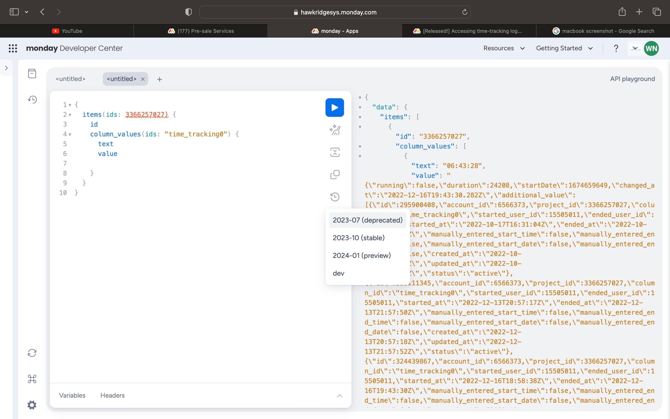Screen dimensions: 670x419
Task: Switch to Accessing time-tracking log browser tab
Action: click(469, 31)
